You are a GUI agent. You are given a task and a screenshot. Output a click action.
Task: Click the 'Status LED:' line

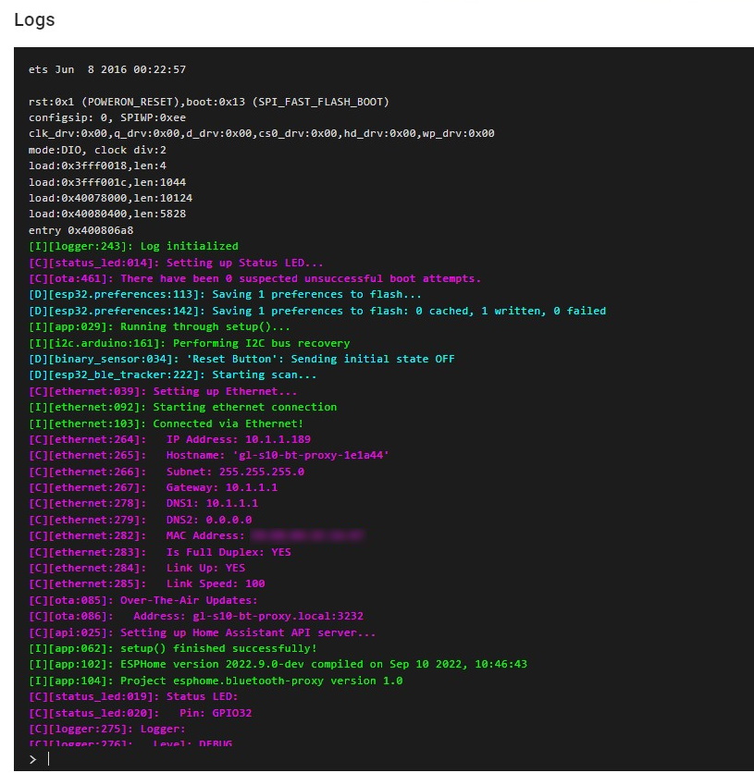pyautogui.click(x=133, y=696)
